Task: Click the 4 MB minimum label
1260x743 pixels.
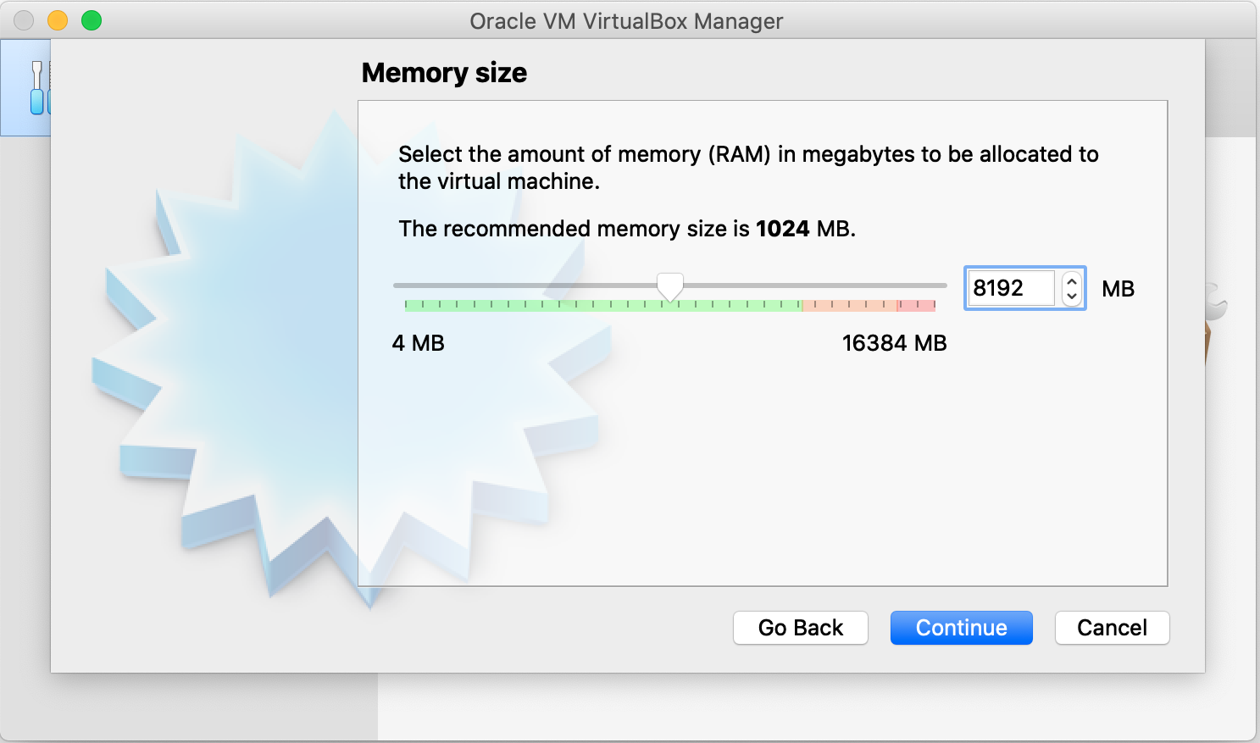Action: 419,343
